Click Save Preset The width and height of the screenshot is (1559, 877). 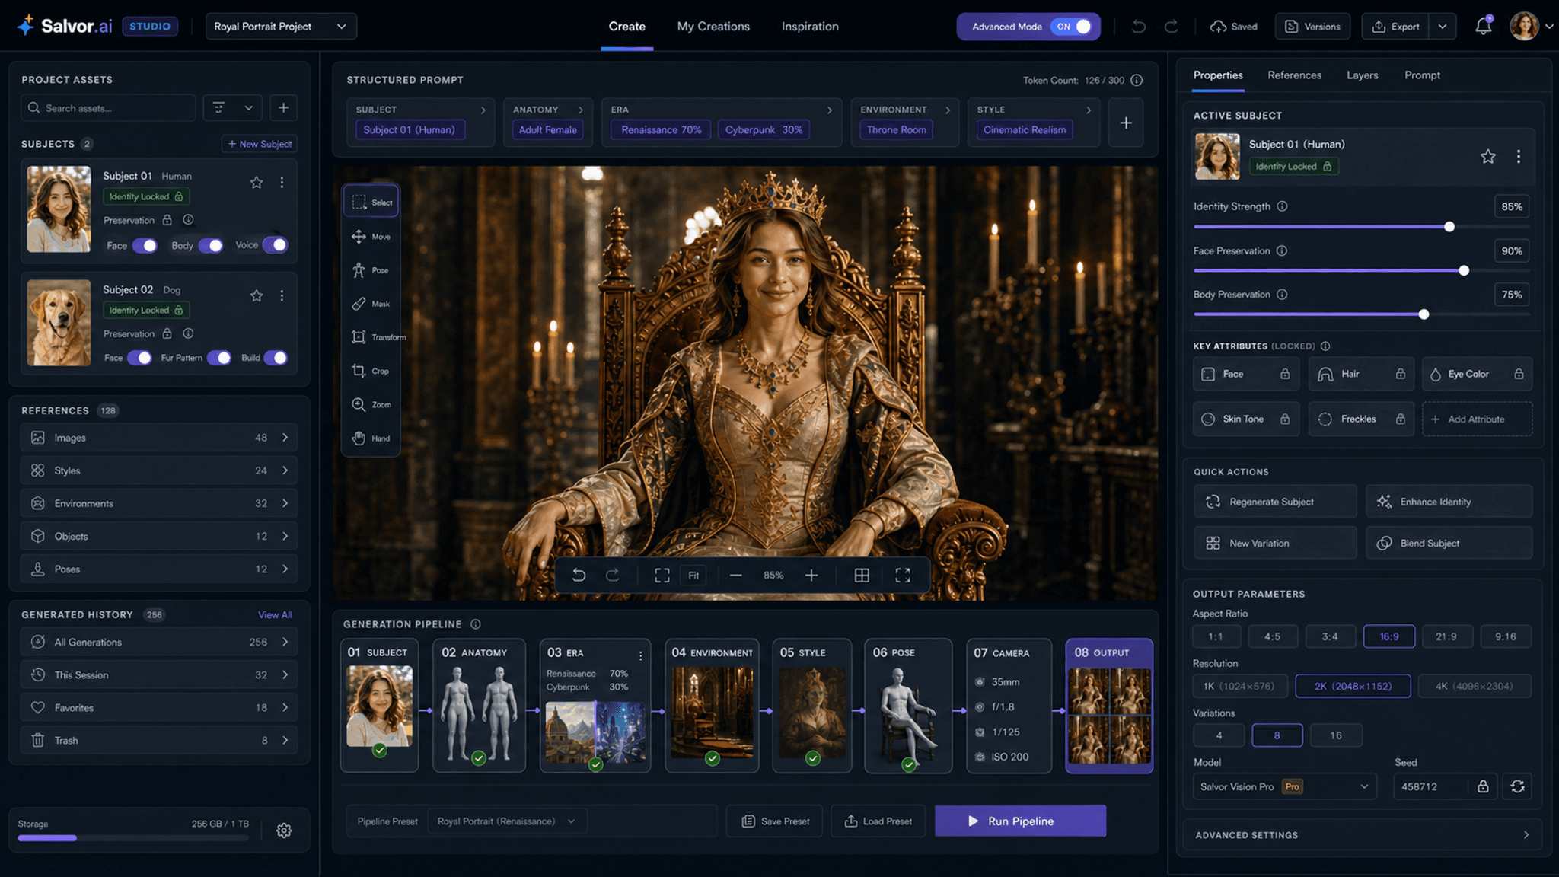point(774,821)
